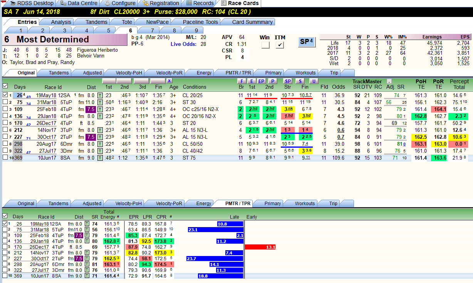Image resolution: width=473 pixels, height=283 pixels.
Task: Check upper paceline row 5 (26Dec17)
Action: 5,123
